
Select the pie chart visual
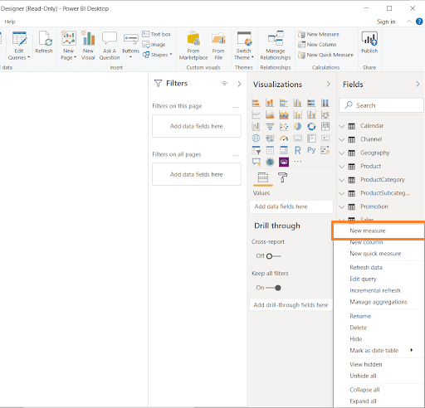297,127
